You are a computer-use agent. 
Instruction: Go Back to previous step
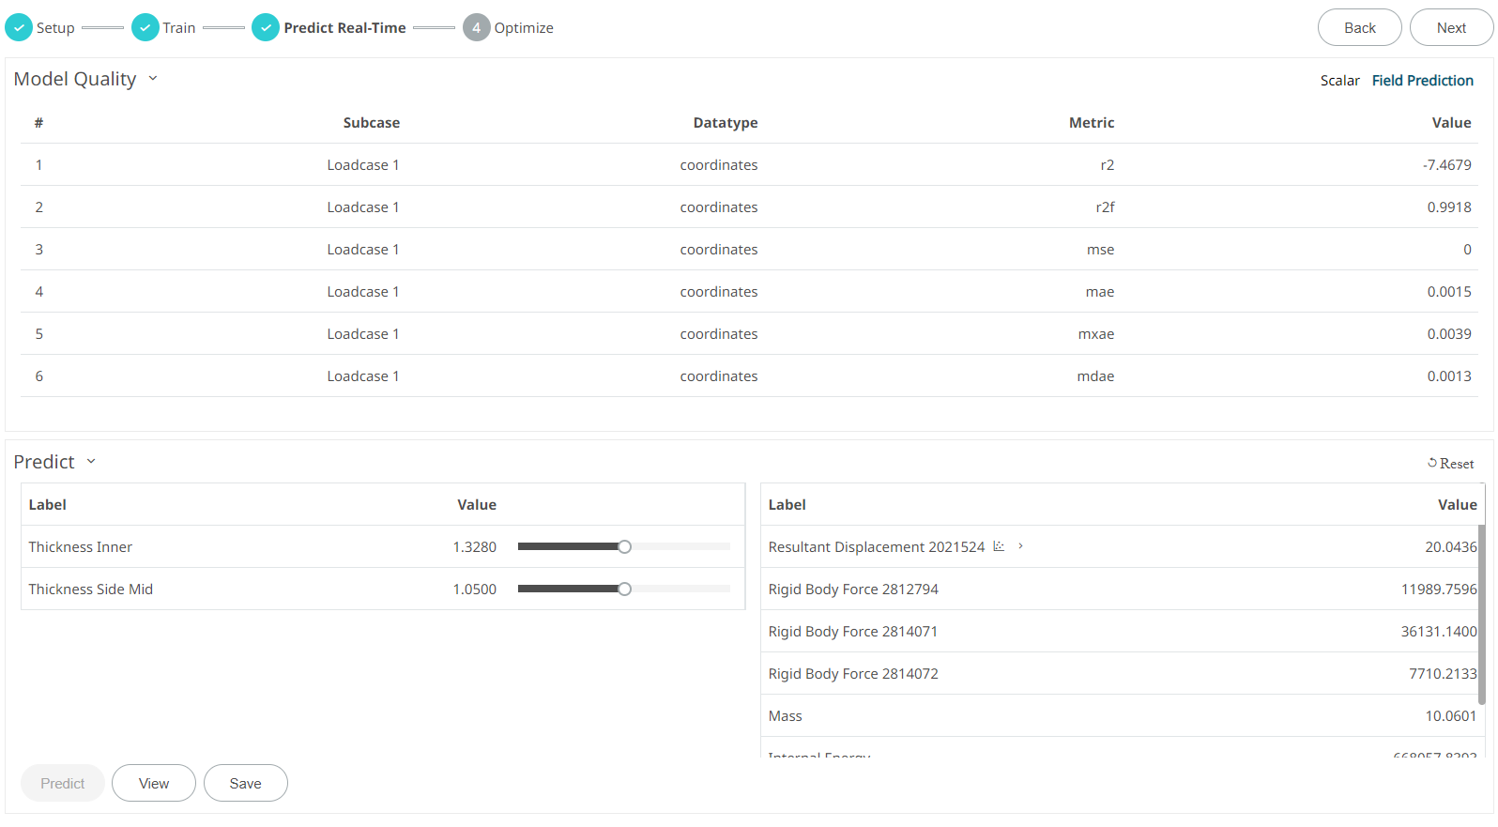tap(1359, 28)
